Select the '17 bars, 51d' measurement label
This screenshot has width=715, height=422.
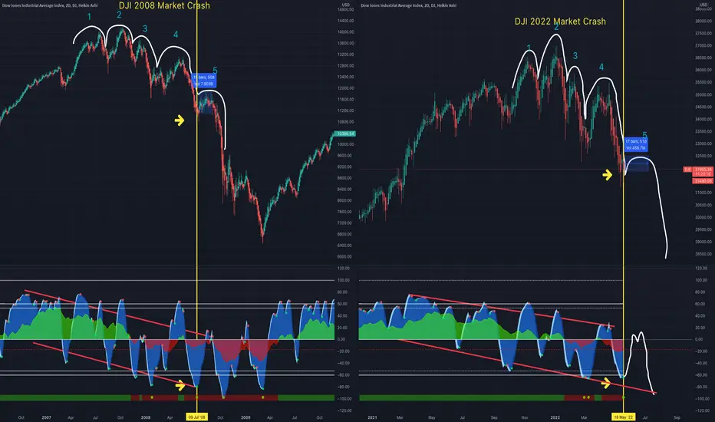(x=636, y=144)
